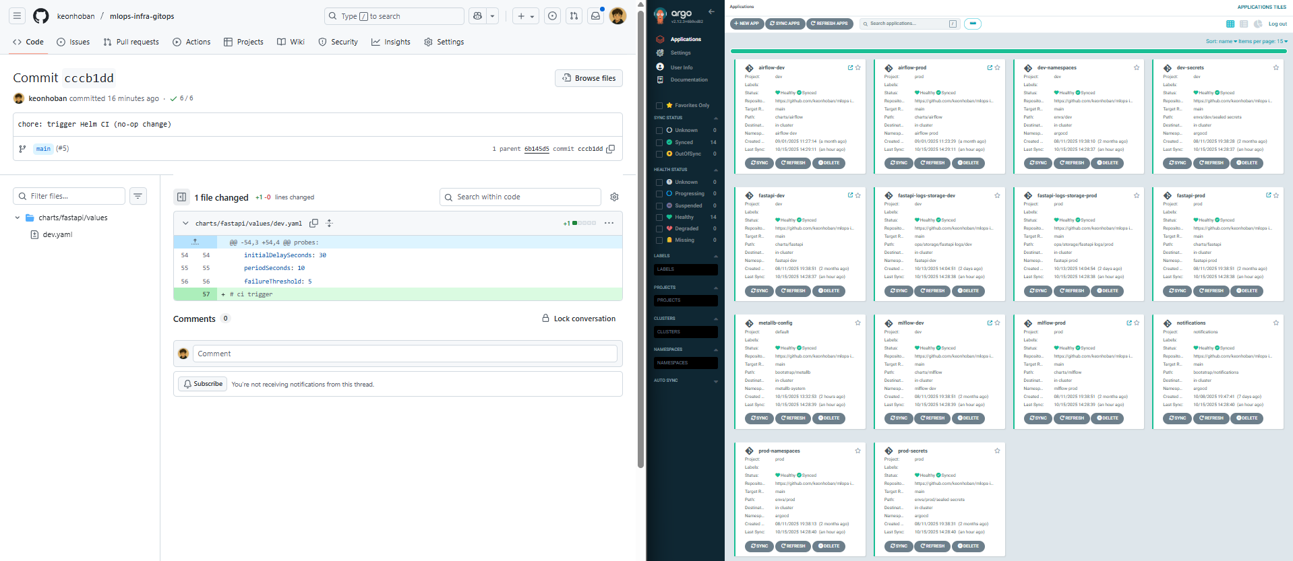The width and height of the screenshot is (1293, 561).
Task: Open the GitHub user avatar menu
Action: 618,15
